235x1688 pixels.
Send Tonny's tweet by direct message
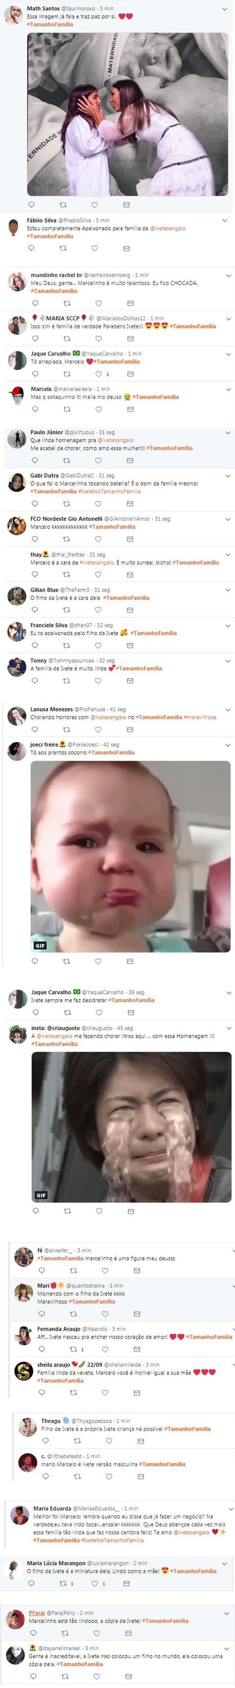click(x=130, y=681)
